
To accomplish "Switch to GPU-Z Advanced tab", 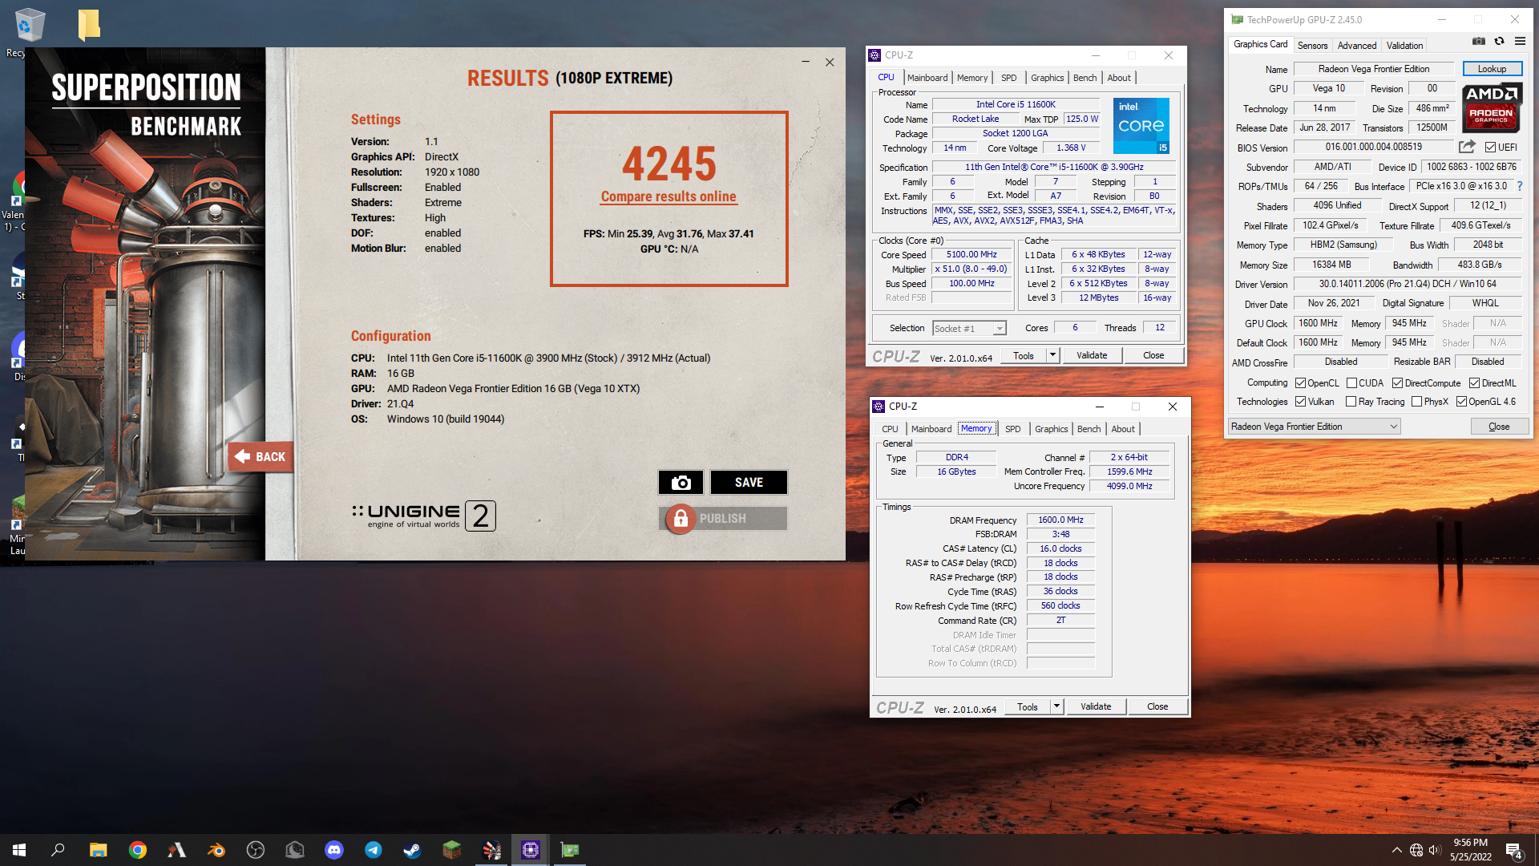I will click(1357, 46).
